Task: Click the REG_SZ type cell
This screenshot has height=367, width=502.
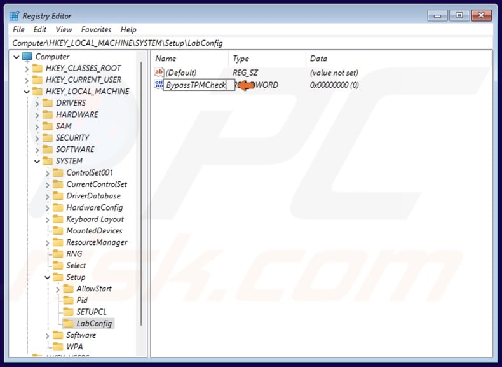Action: point(245,73)
